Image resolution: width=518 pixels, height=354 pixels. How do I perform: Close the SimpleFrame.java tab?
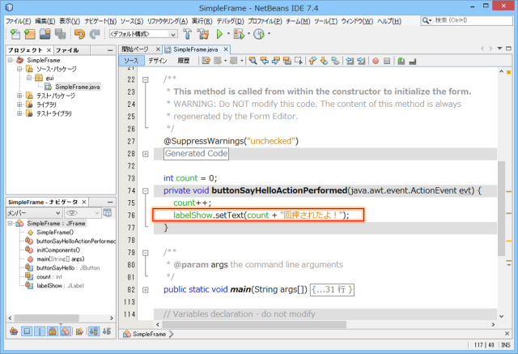click(x=226, y=49)
